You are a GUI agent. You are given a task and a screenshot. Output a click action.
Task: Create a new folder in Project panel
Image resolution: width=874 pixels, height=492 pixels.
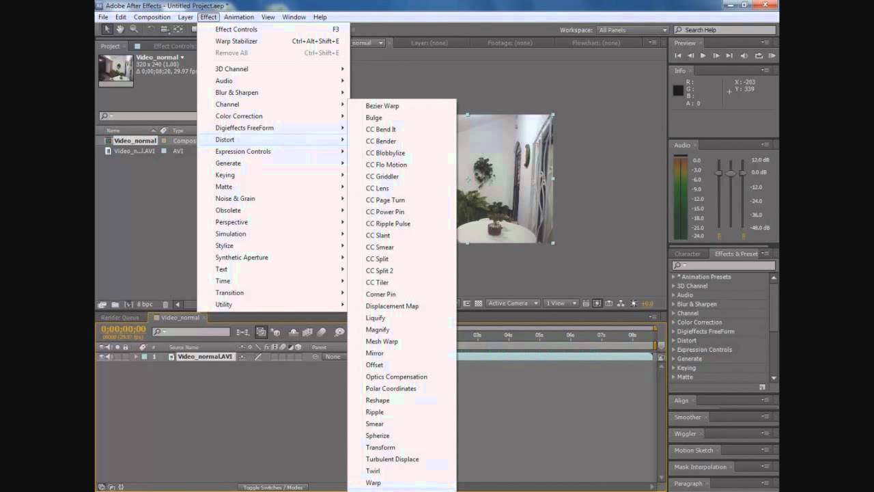point(115,304)
